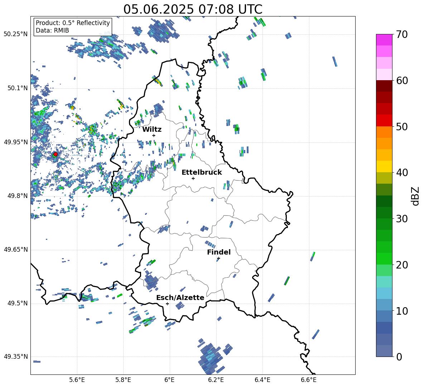This screenshot has height=387, width=424.
Task: Click the 6.6°E longitude label
Action: [309, 380]
